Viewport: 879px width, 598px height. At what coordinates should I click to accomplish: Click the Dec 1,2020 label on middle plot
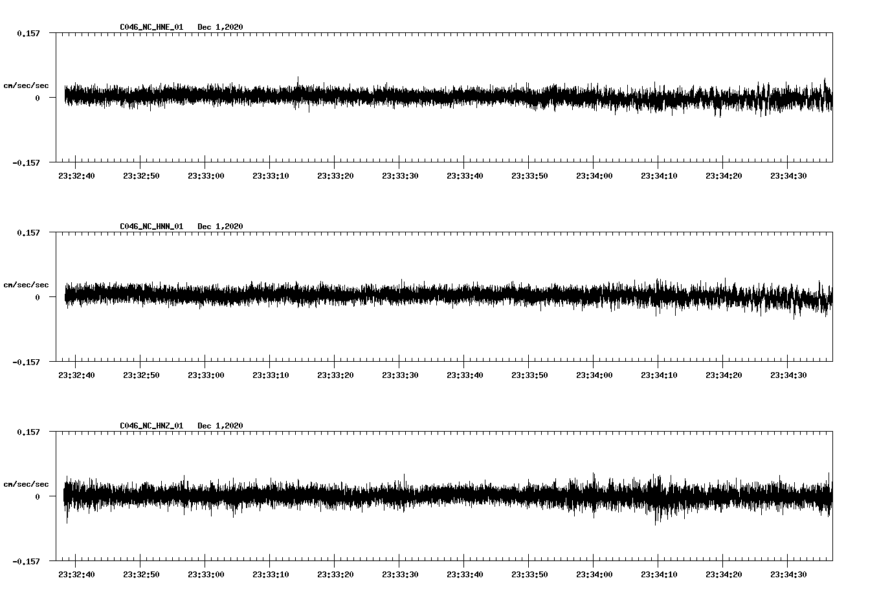221,227
